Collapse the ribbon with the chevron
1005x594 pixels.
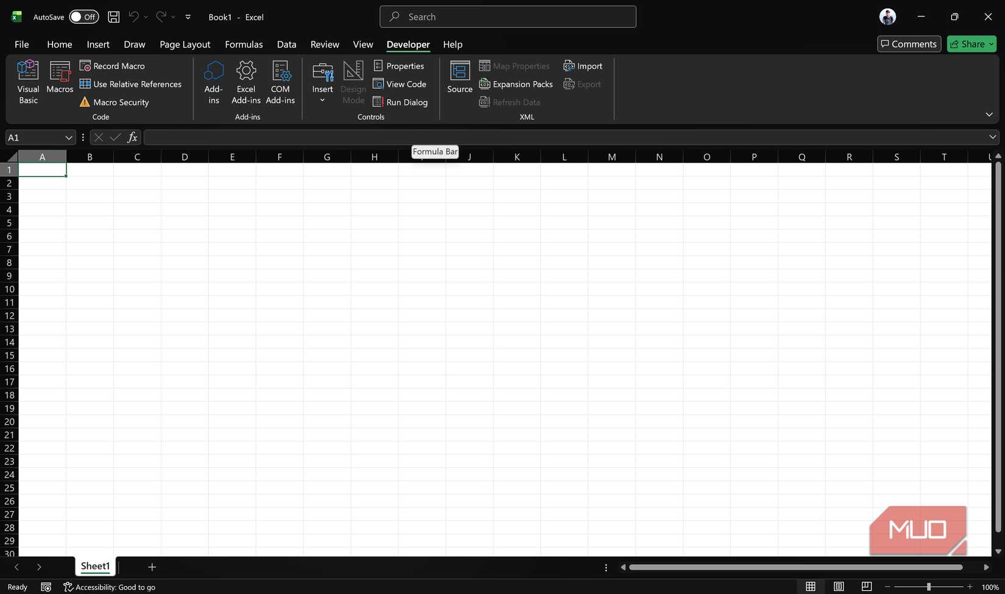coord(989,114)
